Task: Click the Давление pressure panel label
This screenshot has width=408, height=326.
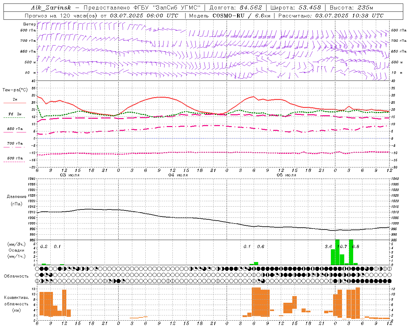Action: point(17,197)
